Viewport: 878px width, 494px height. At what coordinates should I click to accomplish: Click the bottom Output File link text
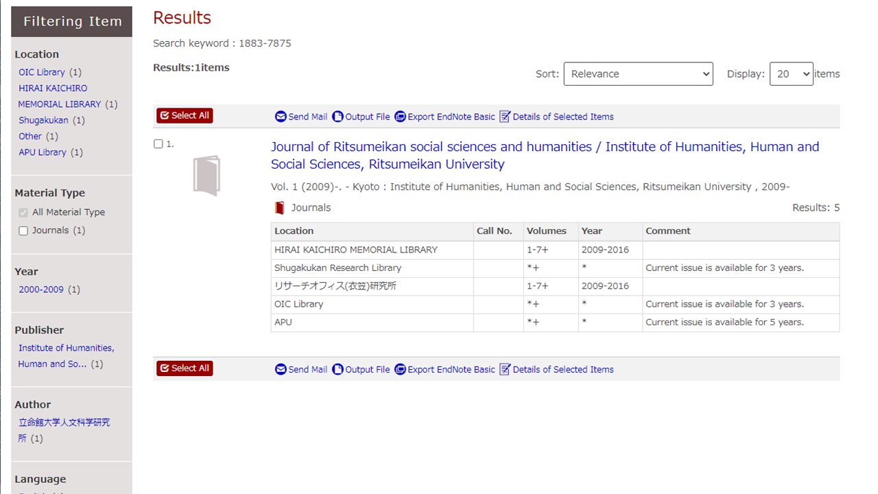click(368, 369)
